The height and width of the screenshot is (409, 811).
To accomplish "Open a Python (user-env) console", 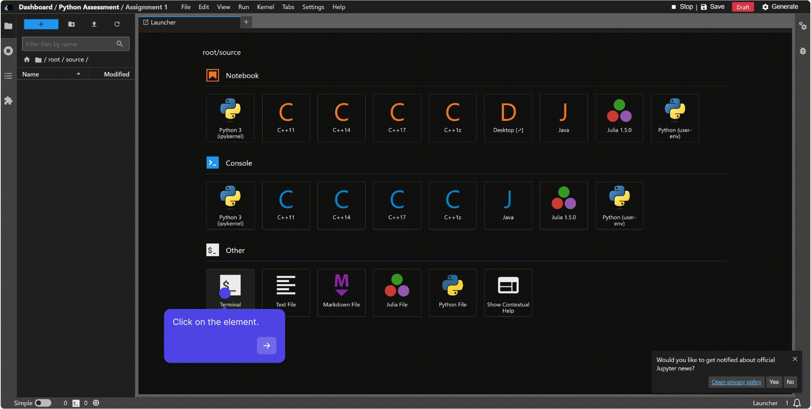I will pyautogui.click(x=619, y=205).
